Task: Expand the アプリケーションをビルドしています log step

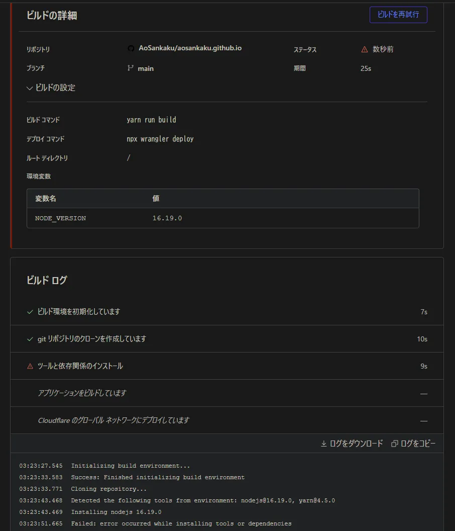Action: tap(226, 393)
